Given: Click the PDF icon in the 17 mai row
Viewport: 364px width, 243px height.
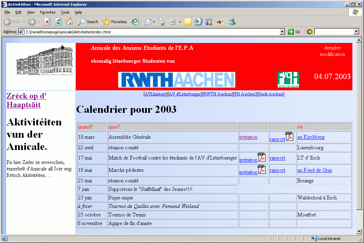Looking at the screenshot, I should click(x=262, y=157).
